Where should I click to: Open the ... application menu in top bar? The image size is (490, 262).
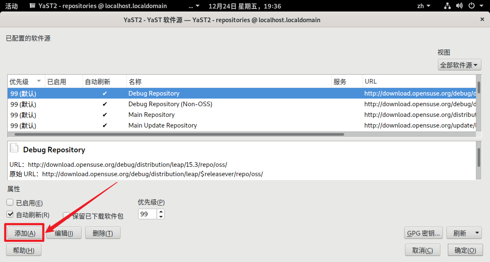(194, 6)
